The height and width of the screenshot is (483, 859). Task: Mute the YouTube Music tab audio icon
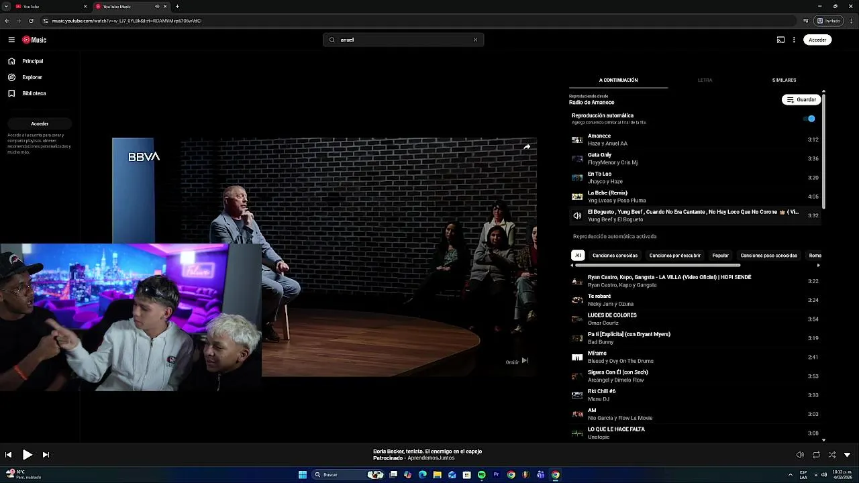click(157, 6)
